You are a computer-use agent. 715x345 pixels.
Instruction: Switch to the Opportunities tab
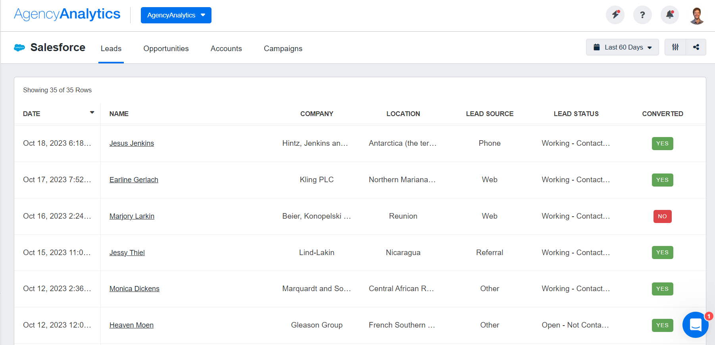coord(166,48)
